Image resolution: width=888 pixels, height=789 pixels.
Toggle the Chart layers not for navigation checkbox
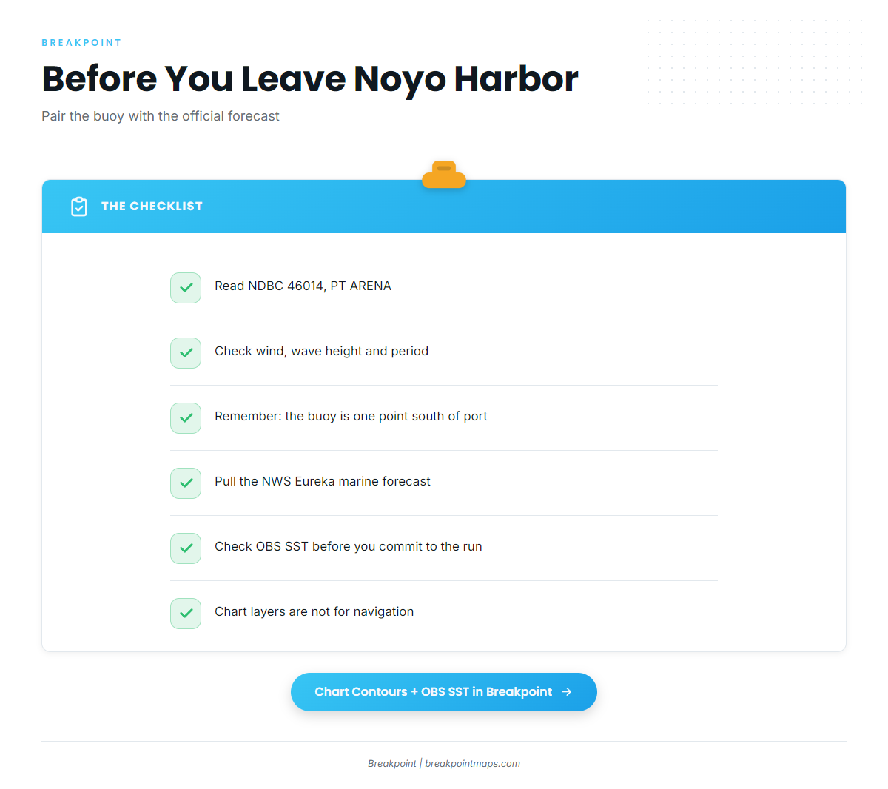[186, 614]
